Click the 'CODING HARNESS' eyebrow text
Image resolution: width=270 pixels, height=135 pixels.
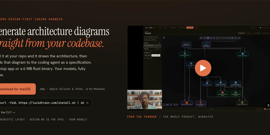(x=49, y=19)
